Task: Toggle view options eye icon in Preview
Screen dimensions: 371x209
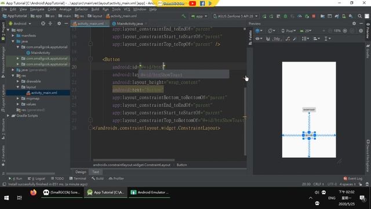Action: pyautogui.click(x=259, y=39)
